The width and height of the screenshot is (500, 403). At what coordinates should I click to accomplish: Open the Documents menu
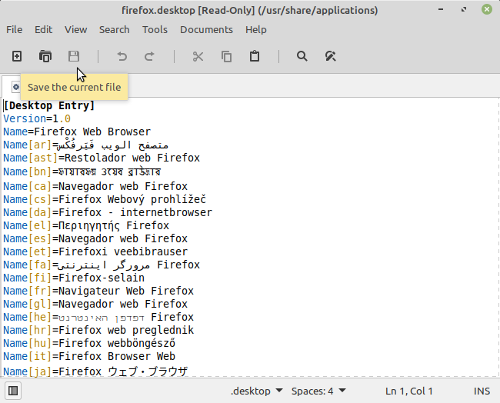(x=207, y=30)
